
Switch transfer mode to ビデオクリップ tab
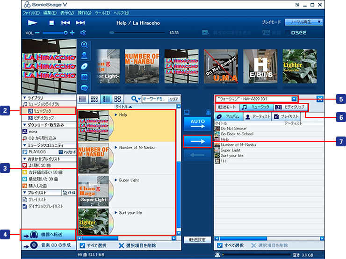(x=290, y=107)
